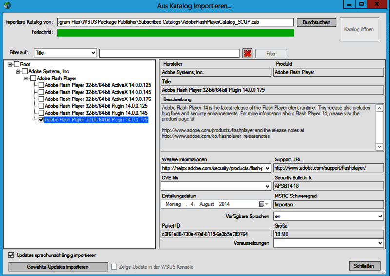Viewport: 390px width, 276px height.
Task: Click the Paket ID field
Action: pos(216,234)
